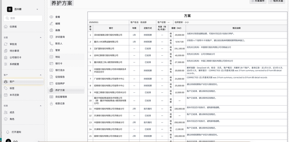The image size is (289, 142).
Task: Click the 200,000.00 amount cell
Action: [x=179, y=122]
